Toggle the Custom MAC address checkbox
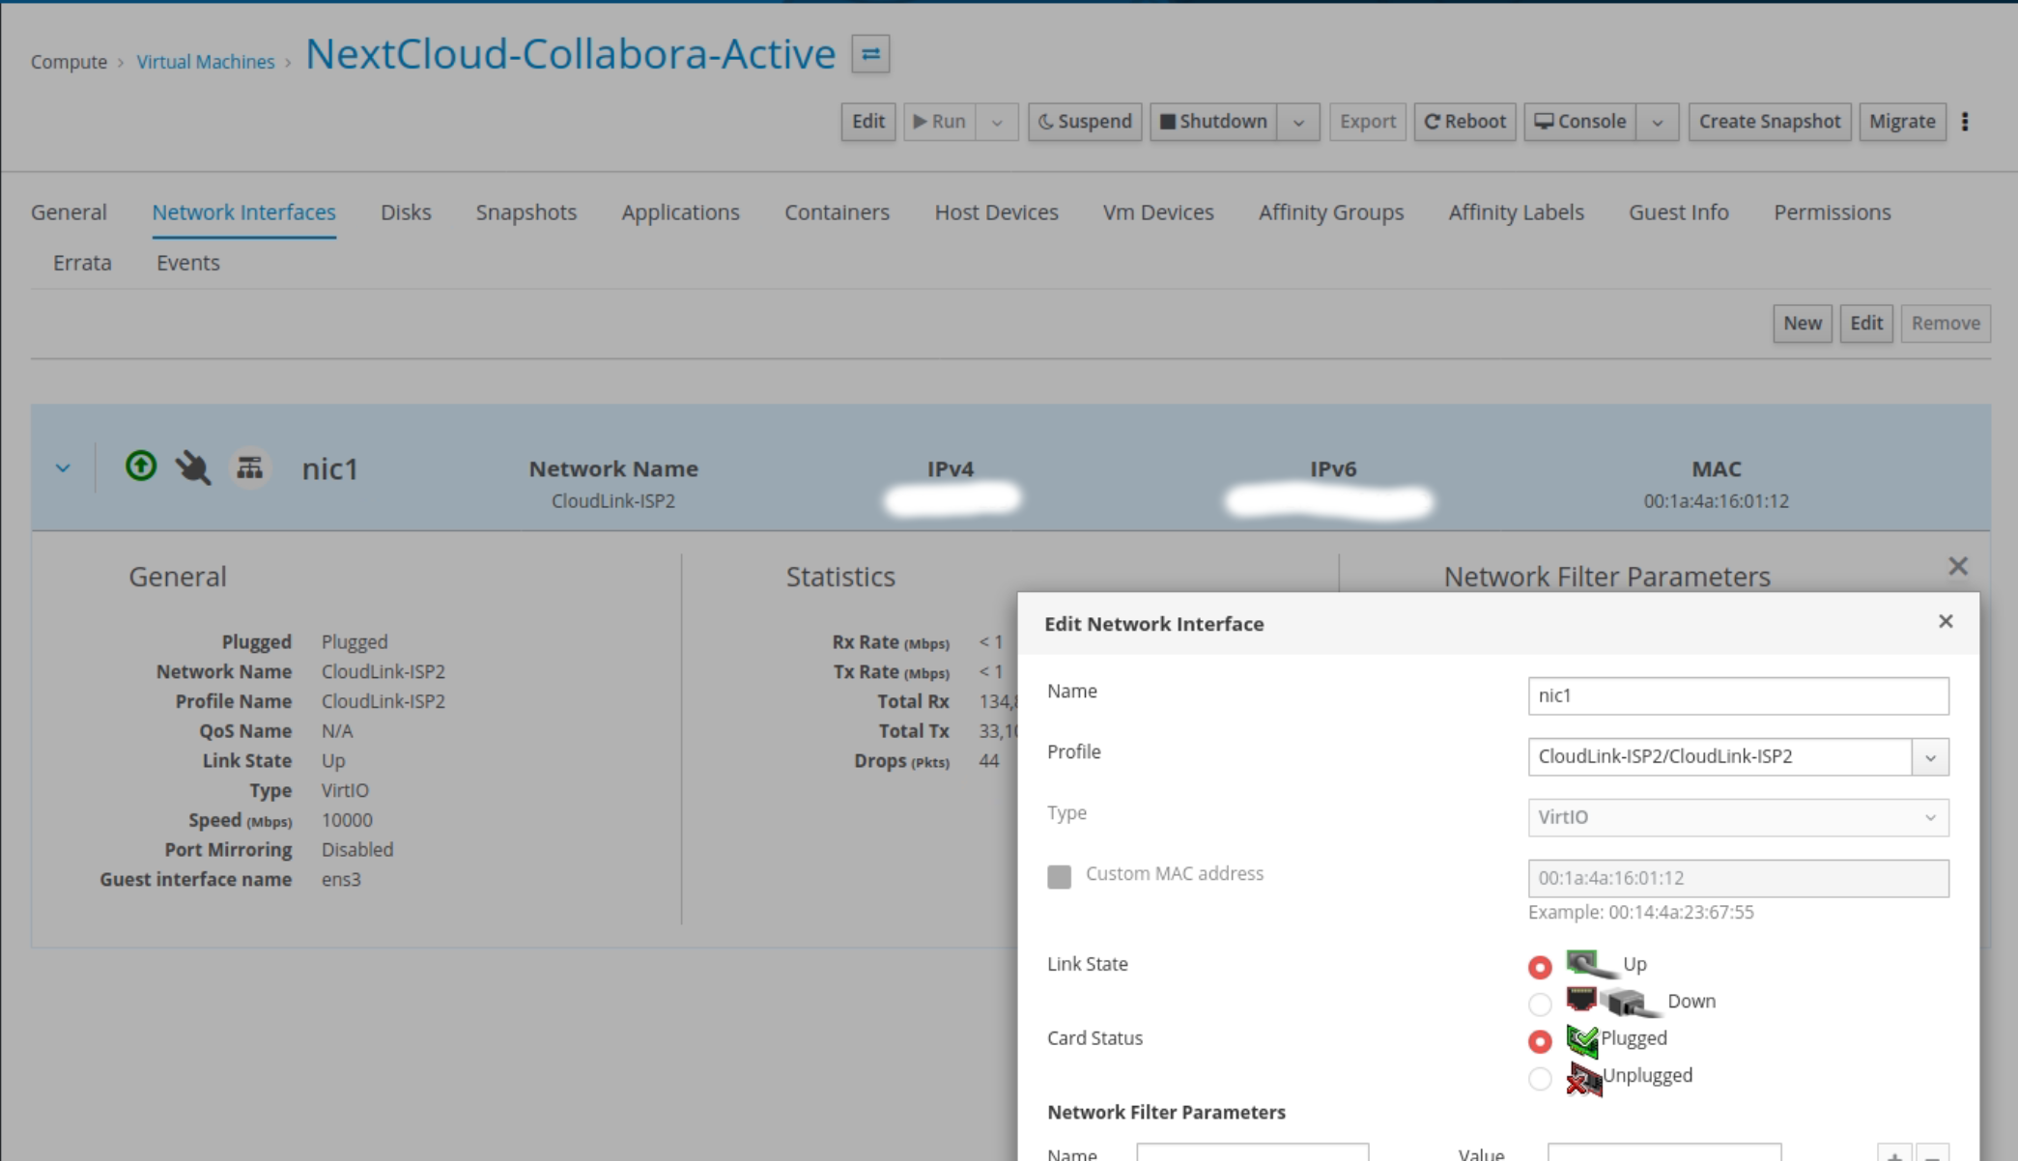The width and height of the screenshot is (2018, 1161). 1060,876
